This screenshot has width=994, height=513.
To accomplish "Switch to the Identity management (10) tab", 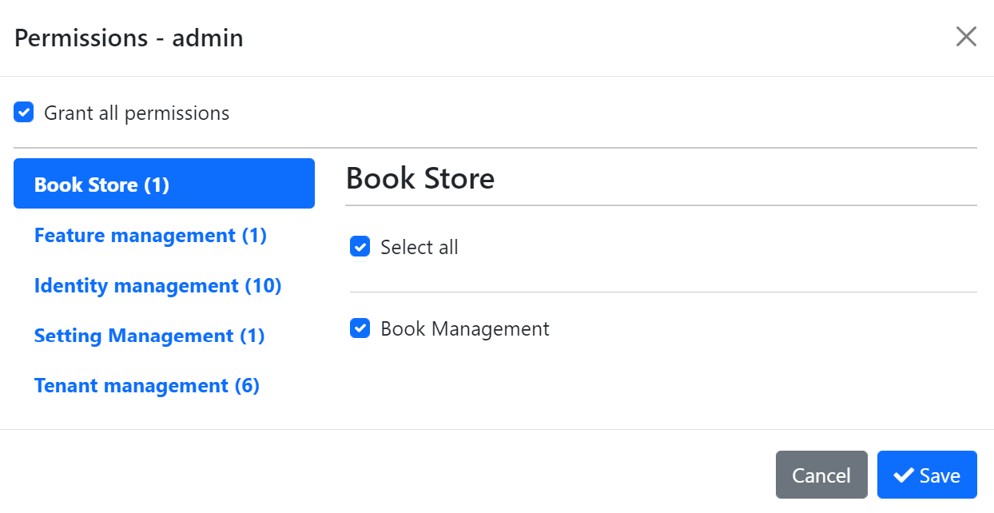I will coord(157,286).
